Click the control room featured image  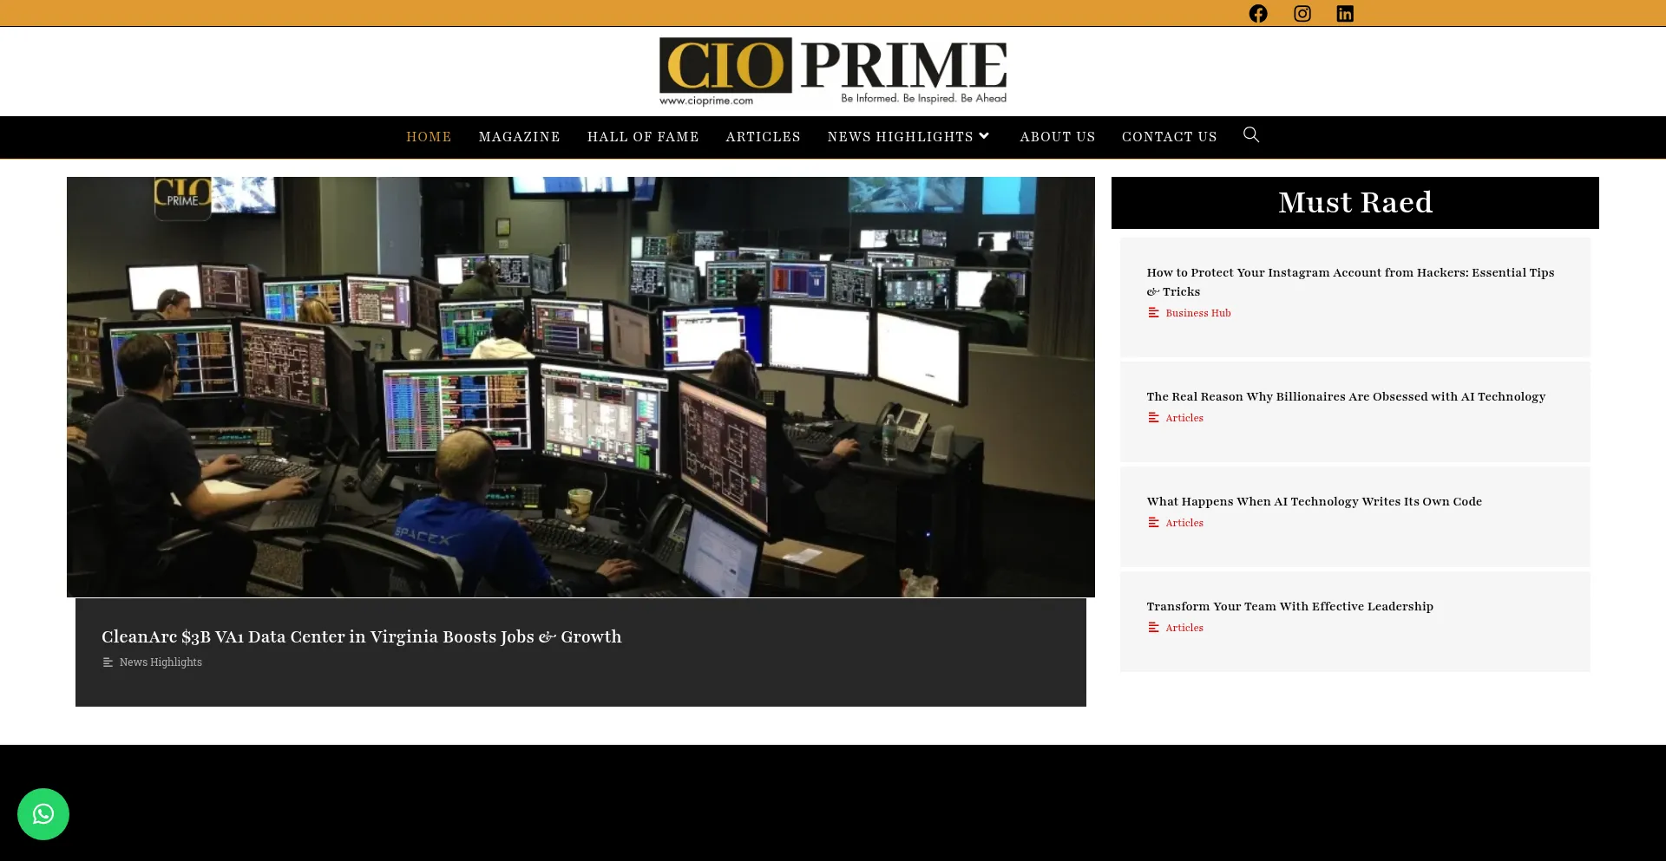coord(580,387)
